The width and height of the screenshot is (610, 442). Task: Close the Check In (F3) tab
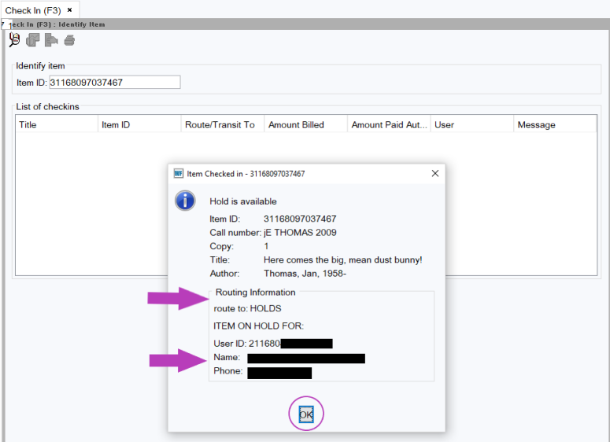[69, 10]
